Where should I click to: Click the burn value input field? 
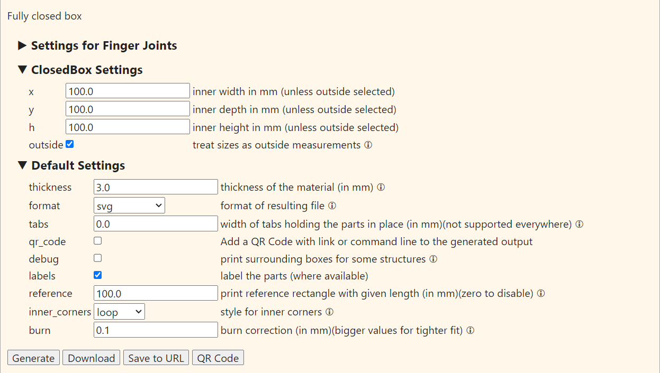click(156, 330)
